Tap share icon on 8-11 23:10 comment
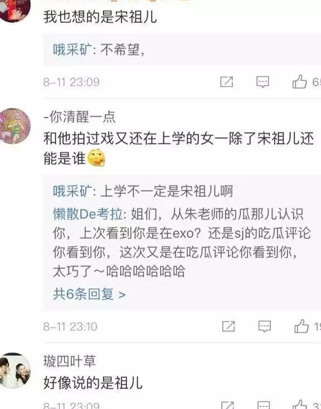Image resolution: width=321 pixels, height=409 pixels. pos(228,326)
